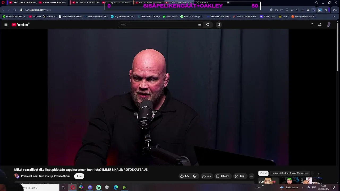The width and height of the screenshot is (340, 191).
Task: Go to YouTube Premium home logo
Action: pos(20,25)
